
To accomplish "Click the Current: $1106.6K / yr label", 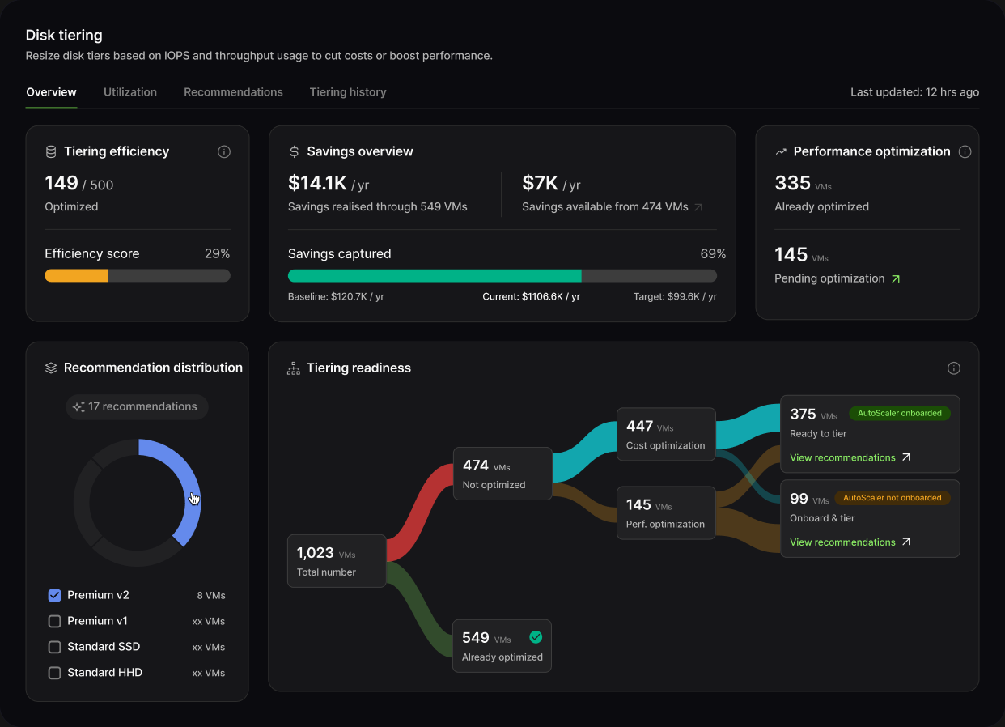I will 531,297.
